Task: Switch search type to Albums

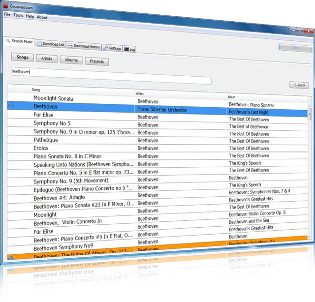Action: pos(71,60)
